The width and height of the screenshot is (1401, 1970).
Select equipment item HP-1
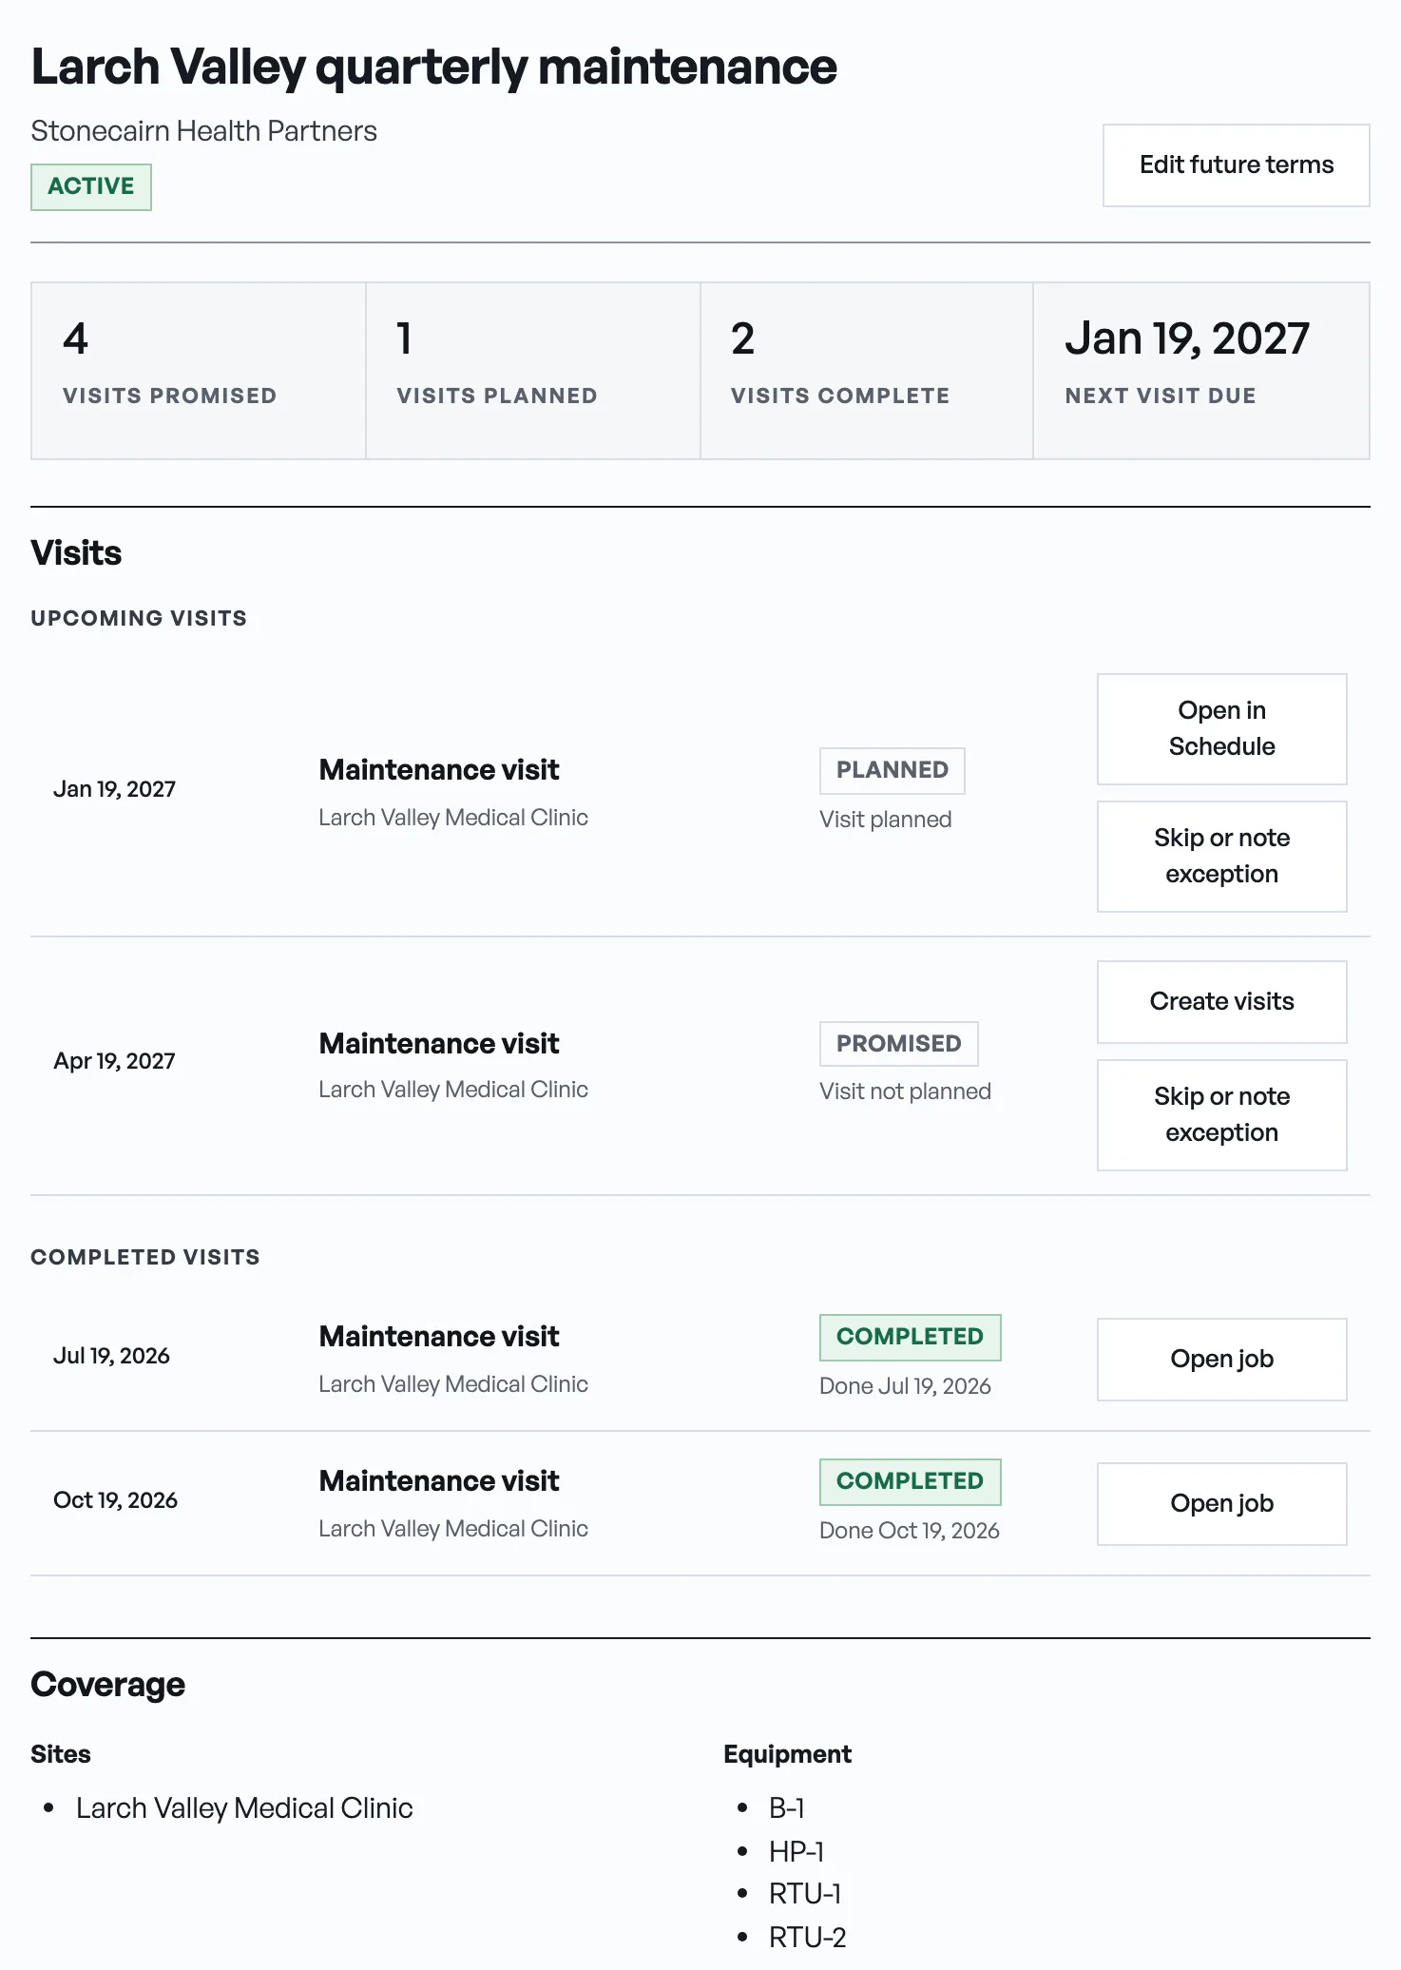[796, 1851]
